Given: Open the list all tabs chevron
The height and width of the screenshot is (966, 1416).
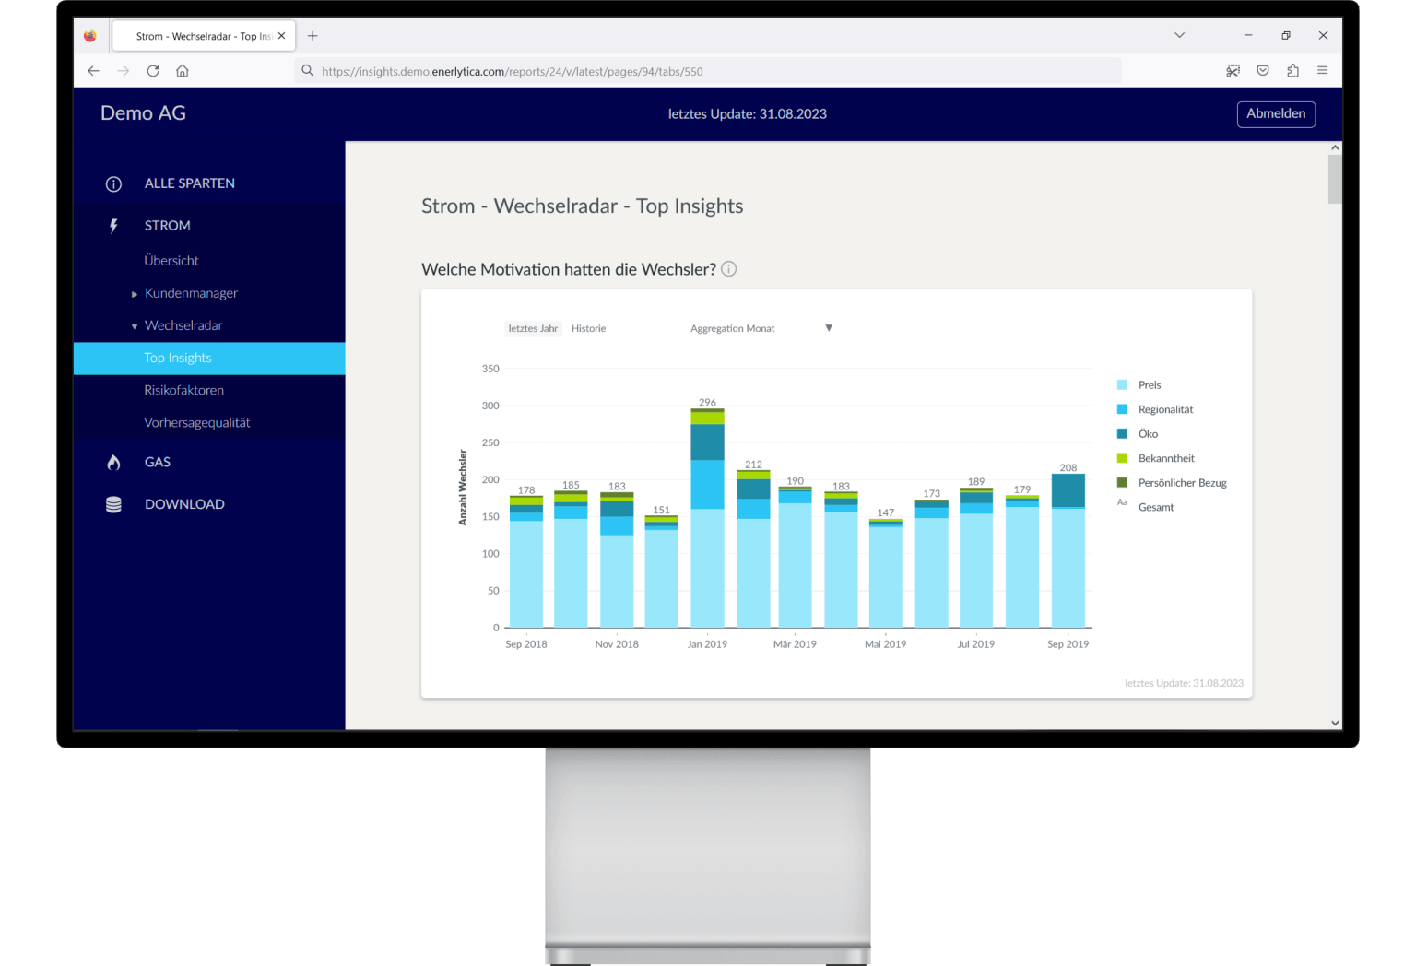Looking at the screenshot, I should (1179, 35).
